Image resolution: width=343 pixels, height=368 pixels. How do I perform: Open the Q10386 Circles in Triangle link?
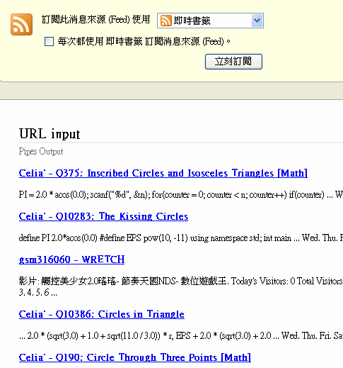pyautogui.click(x=102, y=314)
